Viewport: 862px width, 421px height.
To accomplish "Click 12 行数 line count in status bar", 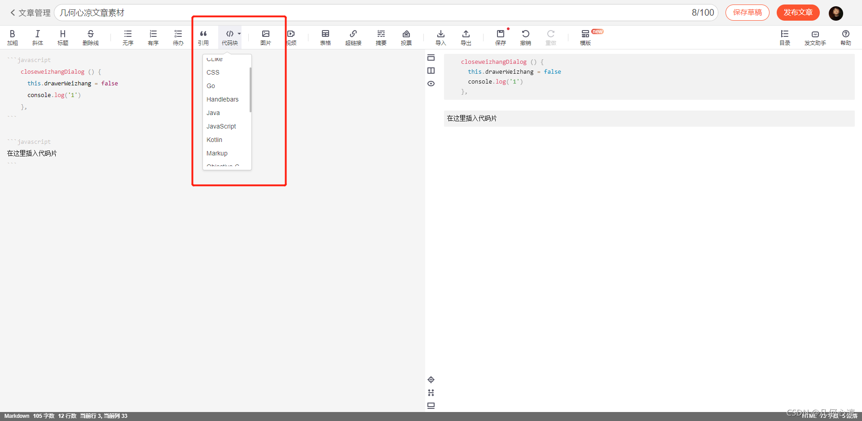I will 67,416.
